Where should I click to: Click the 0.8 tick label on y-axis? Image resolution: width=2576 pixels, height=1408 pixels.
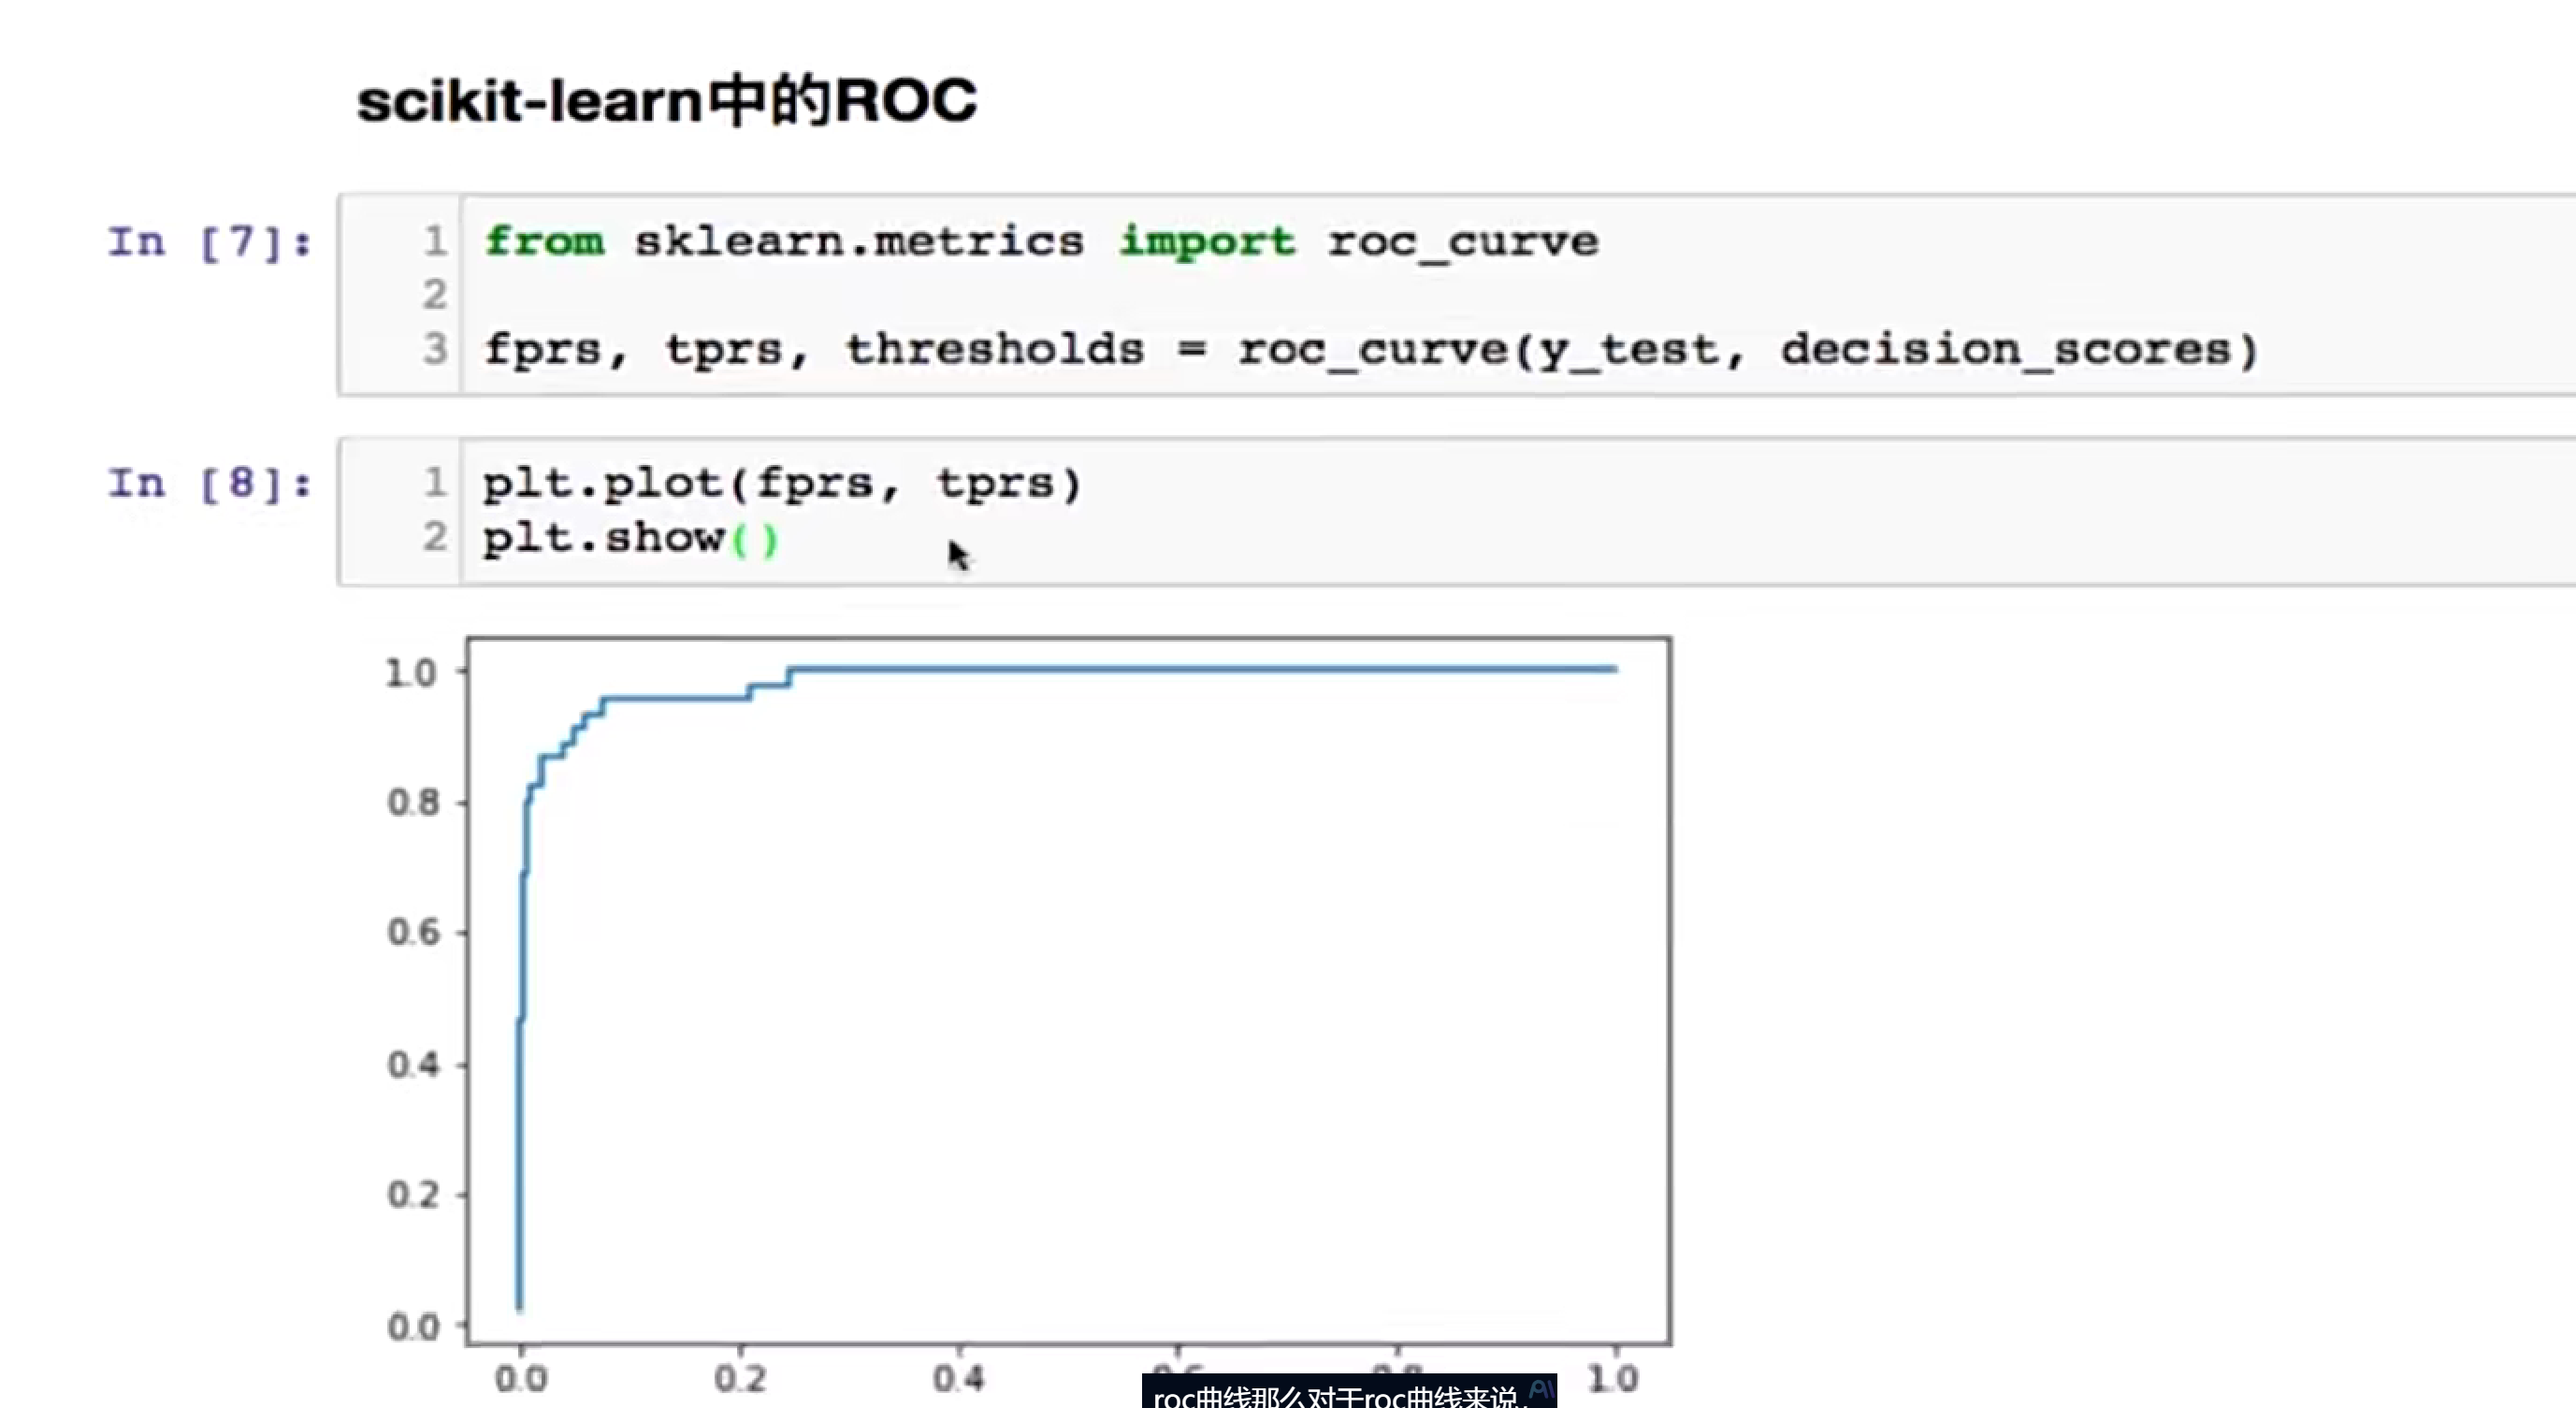pos(413,803)
